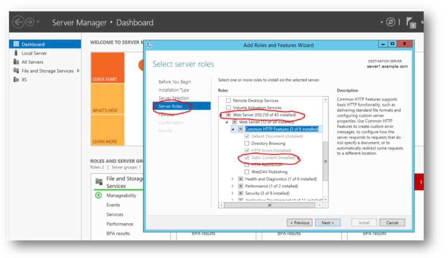Click the scroll-down arrow of roles list

[x=325, y=199]
